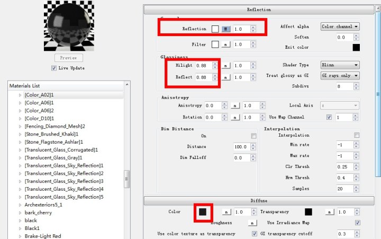Click the Rotation map 'm' button

[x=235, y=117]
